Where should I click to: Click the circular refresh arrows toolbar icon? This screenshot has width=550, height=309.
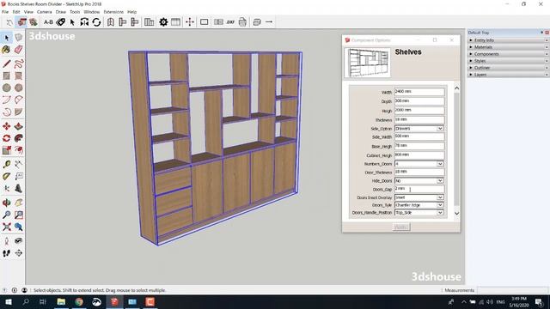[x=96, y=22]
